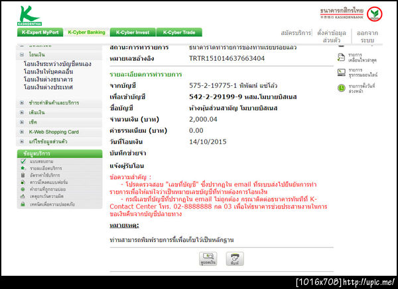Expand the ชำระค่าสินค้าและบริการ section

(x=22, y=103)
